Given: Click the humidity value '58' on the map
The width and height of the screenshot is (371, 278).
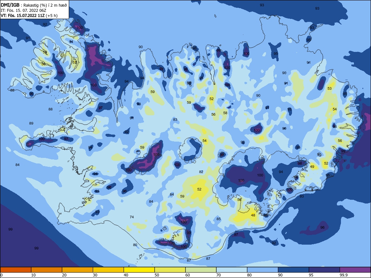Looking at the screenshot, I should (x=225, y=113).
